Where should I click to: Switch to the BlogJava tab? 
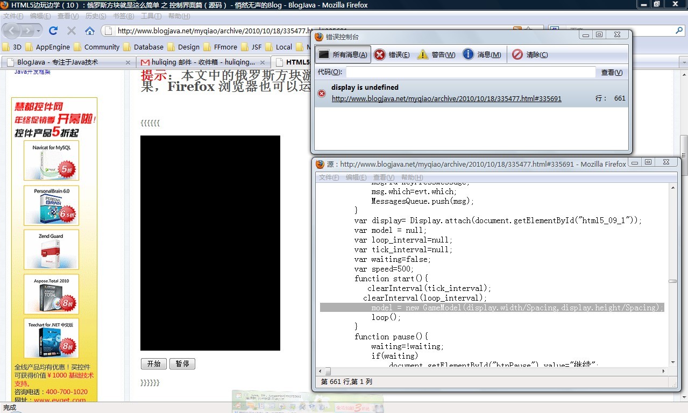pyautogui.click(x=67, y=62)
